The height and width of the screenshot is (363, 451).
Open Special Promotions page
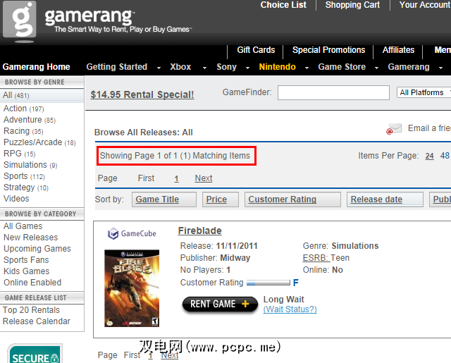click(x=328, y=50)
